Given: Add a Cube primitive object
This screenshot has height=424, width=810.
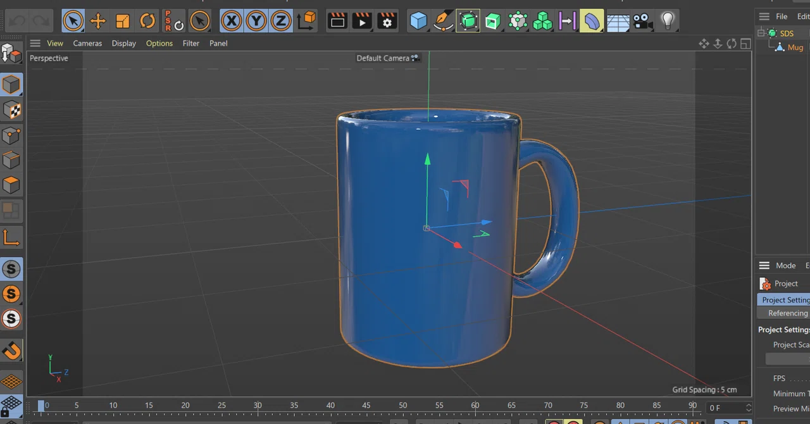Looking at the screenshot, I should [x=418, y=21].
